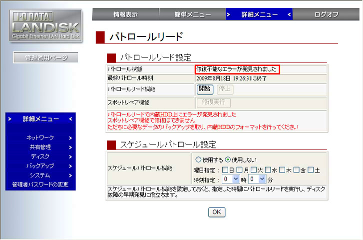
Task: Check the 日 (Sunday) checkbox
Action: [224, 170]
